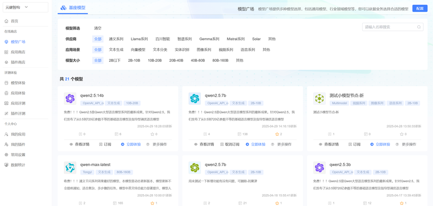Click 立即体验 on the card with 取消订阅
Image resolution: width=433 pixels, height=206 pixels.
click(x=255, y=144)
